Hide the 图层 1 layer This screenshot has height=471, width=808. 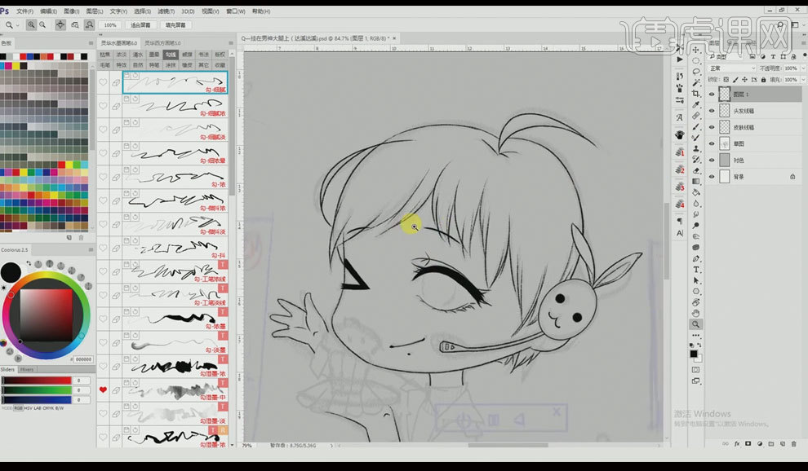click(x=712, y=95)
